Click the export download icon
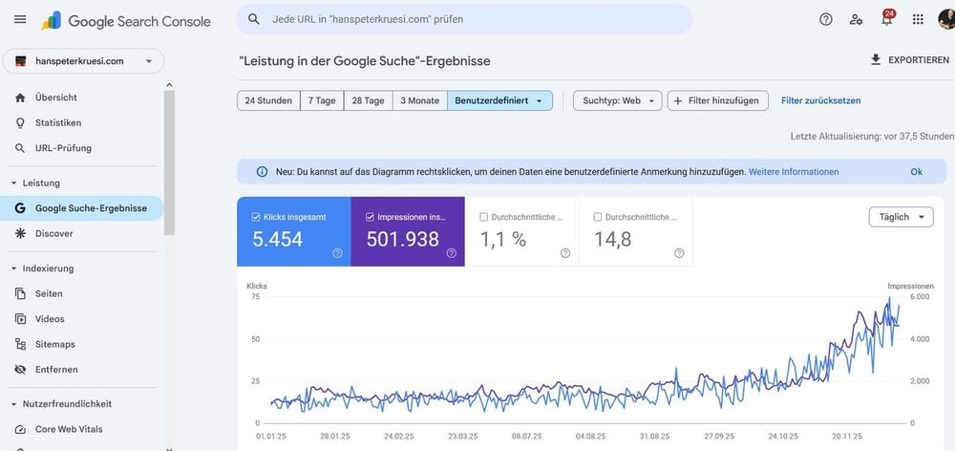 click(x=876, y=60)
